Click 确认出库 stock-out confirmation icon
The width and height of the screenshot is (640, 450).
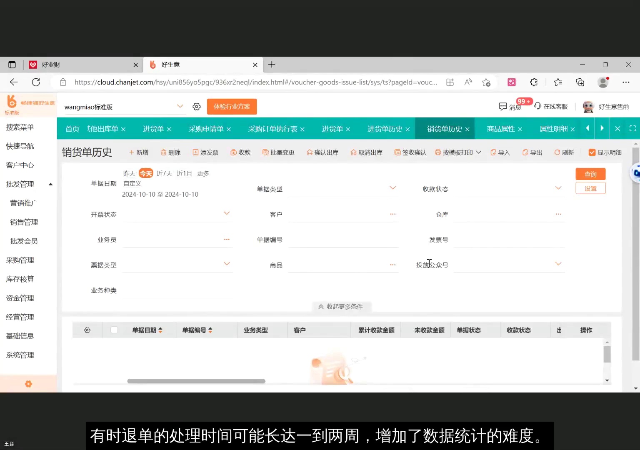coord(322,152)
